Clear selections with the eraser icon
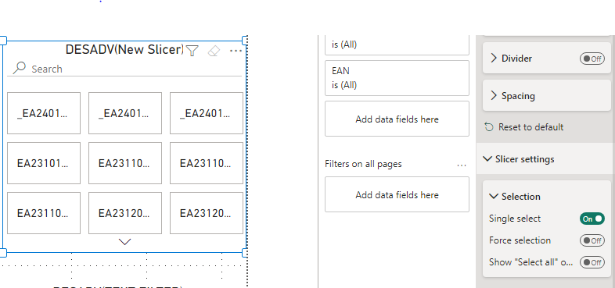Screen dimensions: 615x288 [214, 51]
